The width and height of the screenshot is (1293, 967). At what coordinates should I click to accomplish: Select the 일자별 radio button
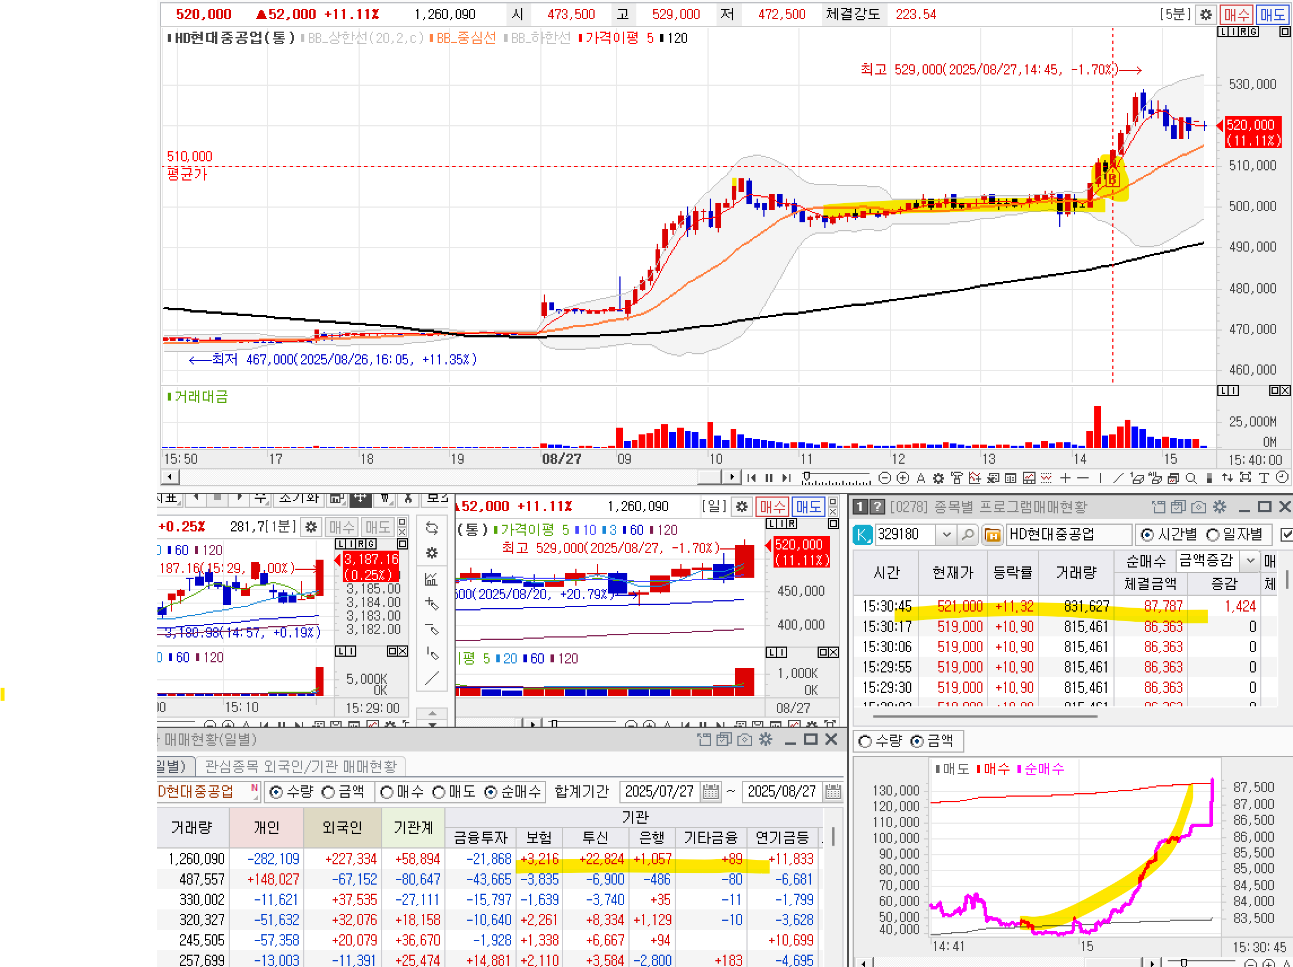1213,534
